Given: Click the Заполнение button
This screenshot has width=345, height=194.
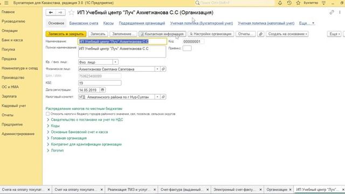Looking at the screenshot, I should click(x=123, y=34).
